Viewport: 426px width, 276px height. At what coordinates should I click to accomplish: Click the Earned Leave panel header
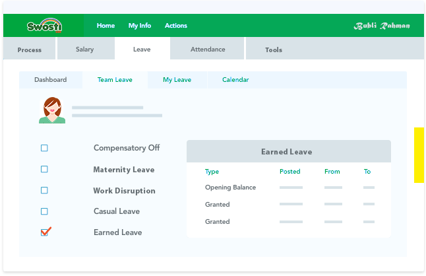(289, 151)
